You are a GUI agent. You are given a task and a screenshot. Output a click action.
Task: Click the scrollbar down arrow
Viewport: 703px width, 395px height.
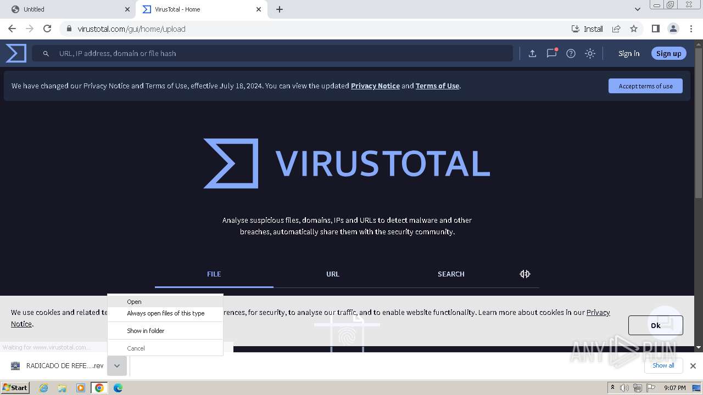699,347
